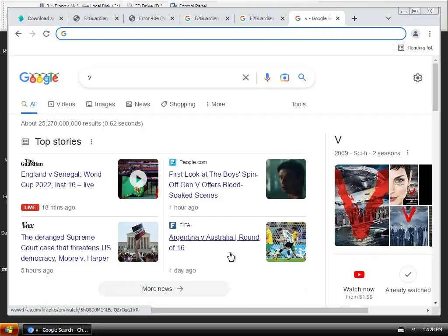
Task: Expand the tab search dropdown arrow
Action: (x=388, y=18)
